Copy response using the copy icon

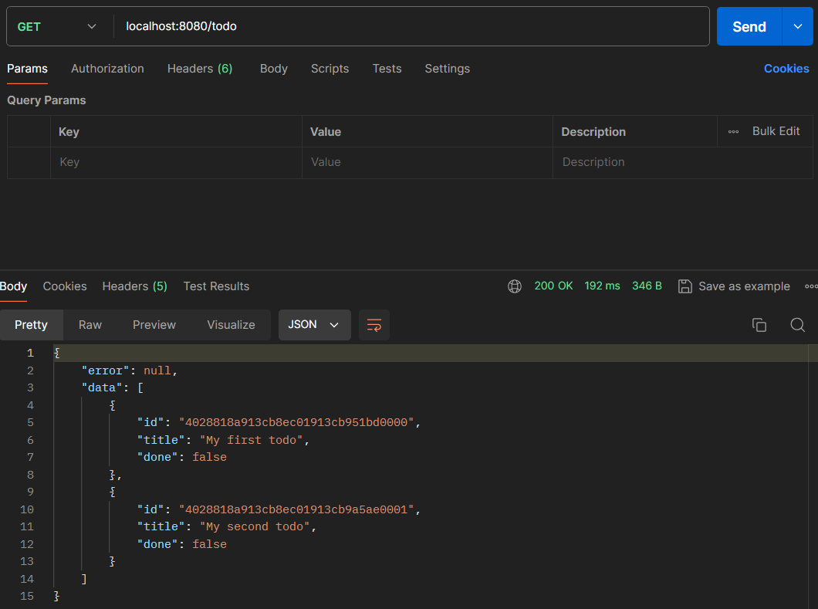pos(759,325)
